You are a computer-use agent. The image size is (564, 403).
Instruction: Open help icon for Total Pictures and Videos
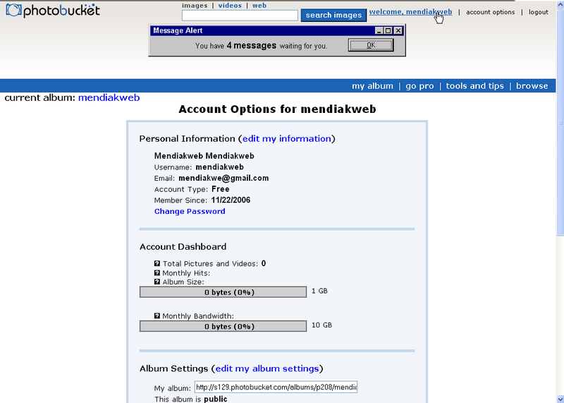tap(157, 264)
